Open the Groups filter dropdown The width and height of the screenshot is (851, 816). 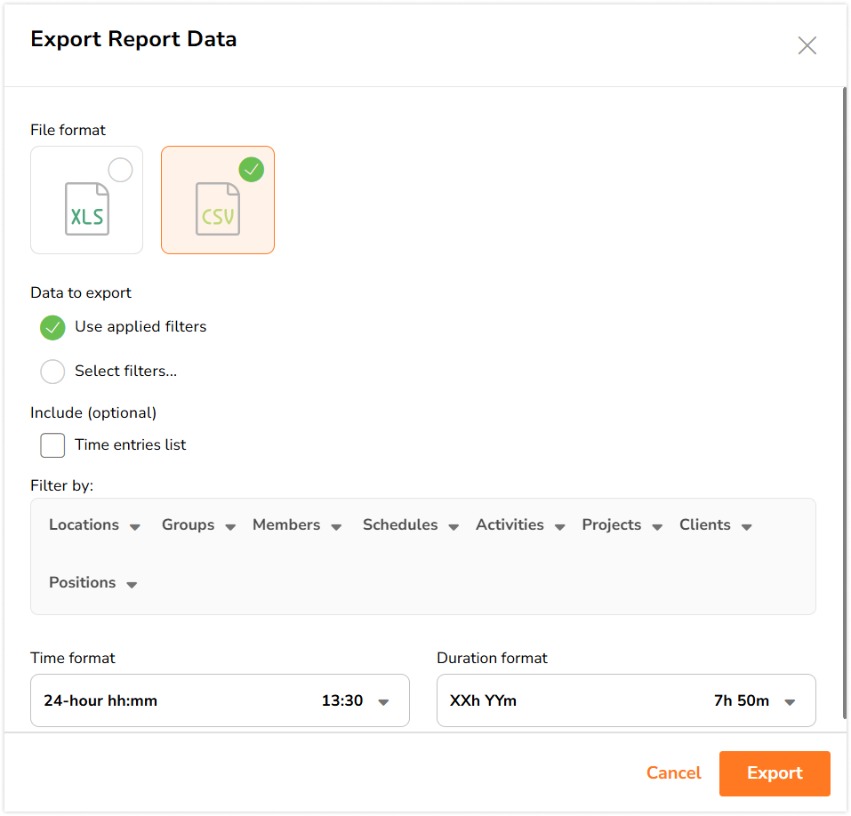tap(198, 525)
